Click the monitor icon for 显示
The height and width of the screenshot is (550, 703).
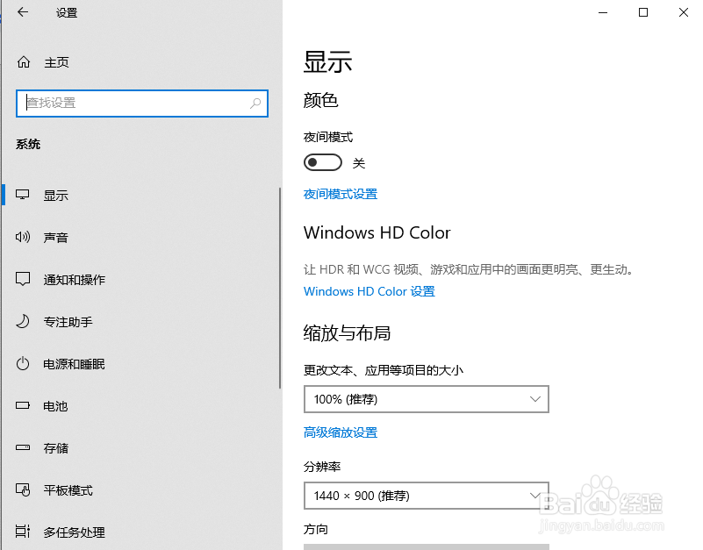pos(23,195)
